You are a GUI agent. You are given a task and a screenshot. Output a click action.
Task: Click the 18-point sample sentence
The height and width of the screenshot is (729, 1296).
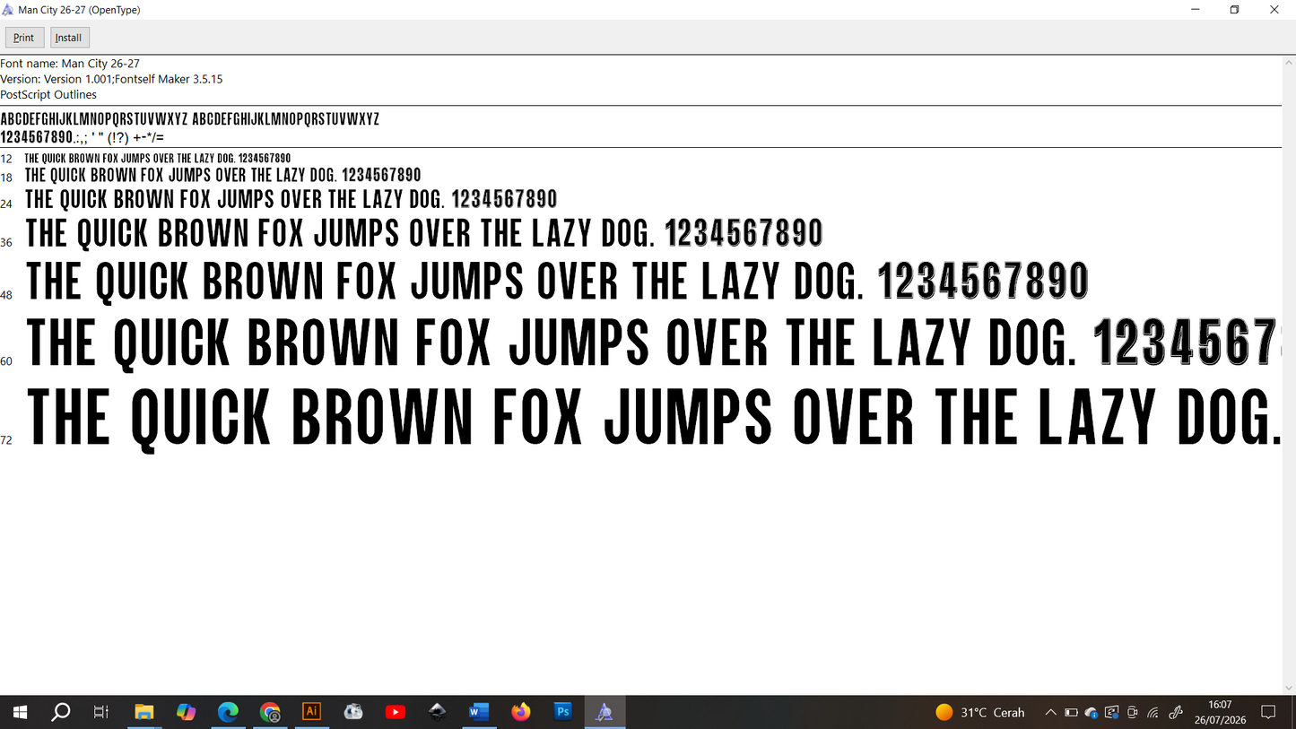pyautogui.click(x=222, y=175)
